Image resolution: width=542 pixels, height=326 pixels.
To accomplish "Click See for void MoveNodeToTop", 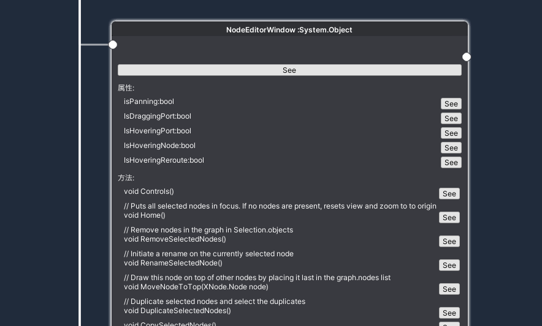I will tap(449, 289).
